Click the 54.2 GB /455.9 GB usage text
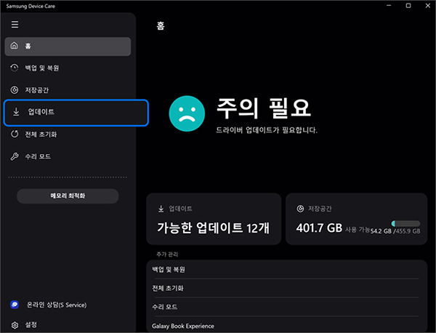 tap(395, 231)
